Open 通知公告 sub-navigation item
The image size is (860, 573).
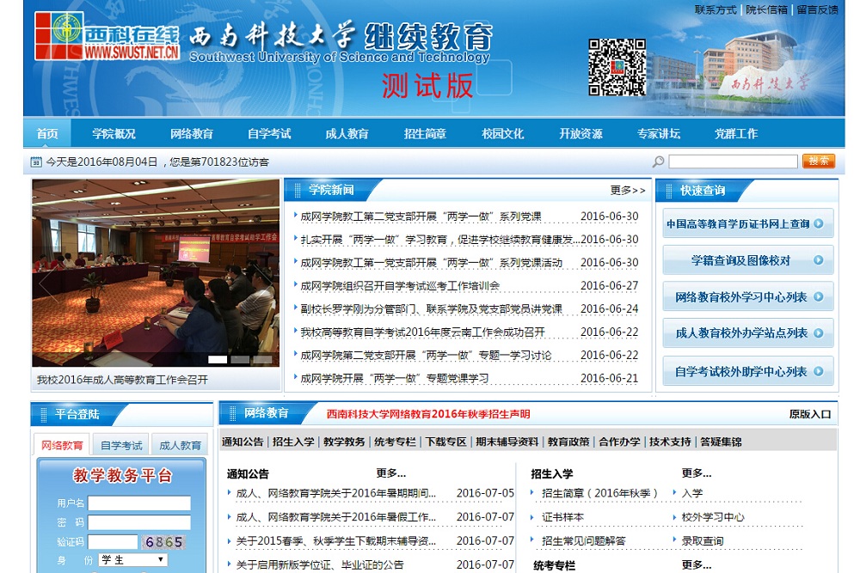point(243,442)
